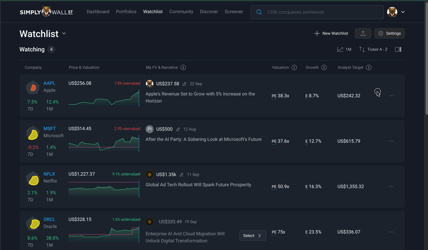The width and height of the screenshot is (428, 250).
Task: Open the Ticker A - Z sort dropdown
Action: coord(373,49)
